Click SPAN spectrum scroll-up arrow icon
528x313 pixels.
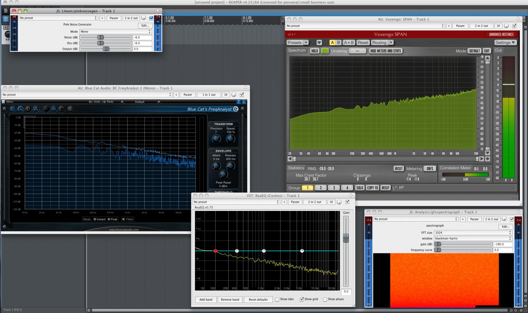488,58
